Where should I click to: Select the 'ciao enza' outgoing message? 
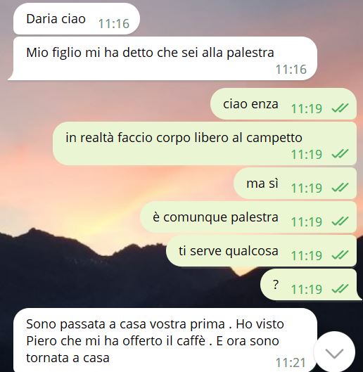[x=284, y=103]
